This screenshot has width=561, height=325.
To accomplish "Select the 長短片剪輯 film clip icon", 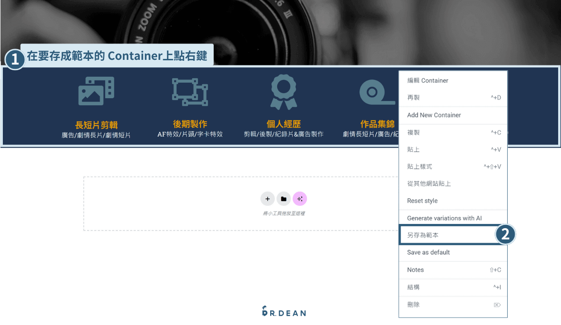I will [95, 92].
